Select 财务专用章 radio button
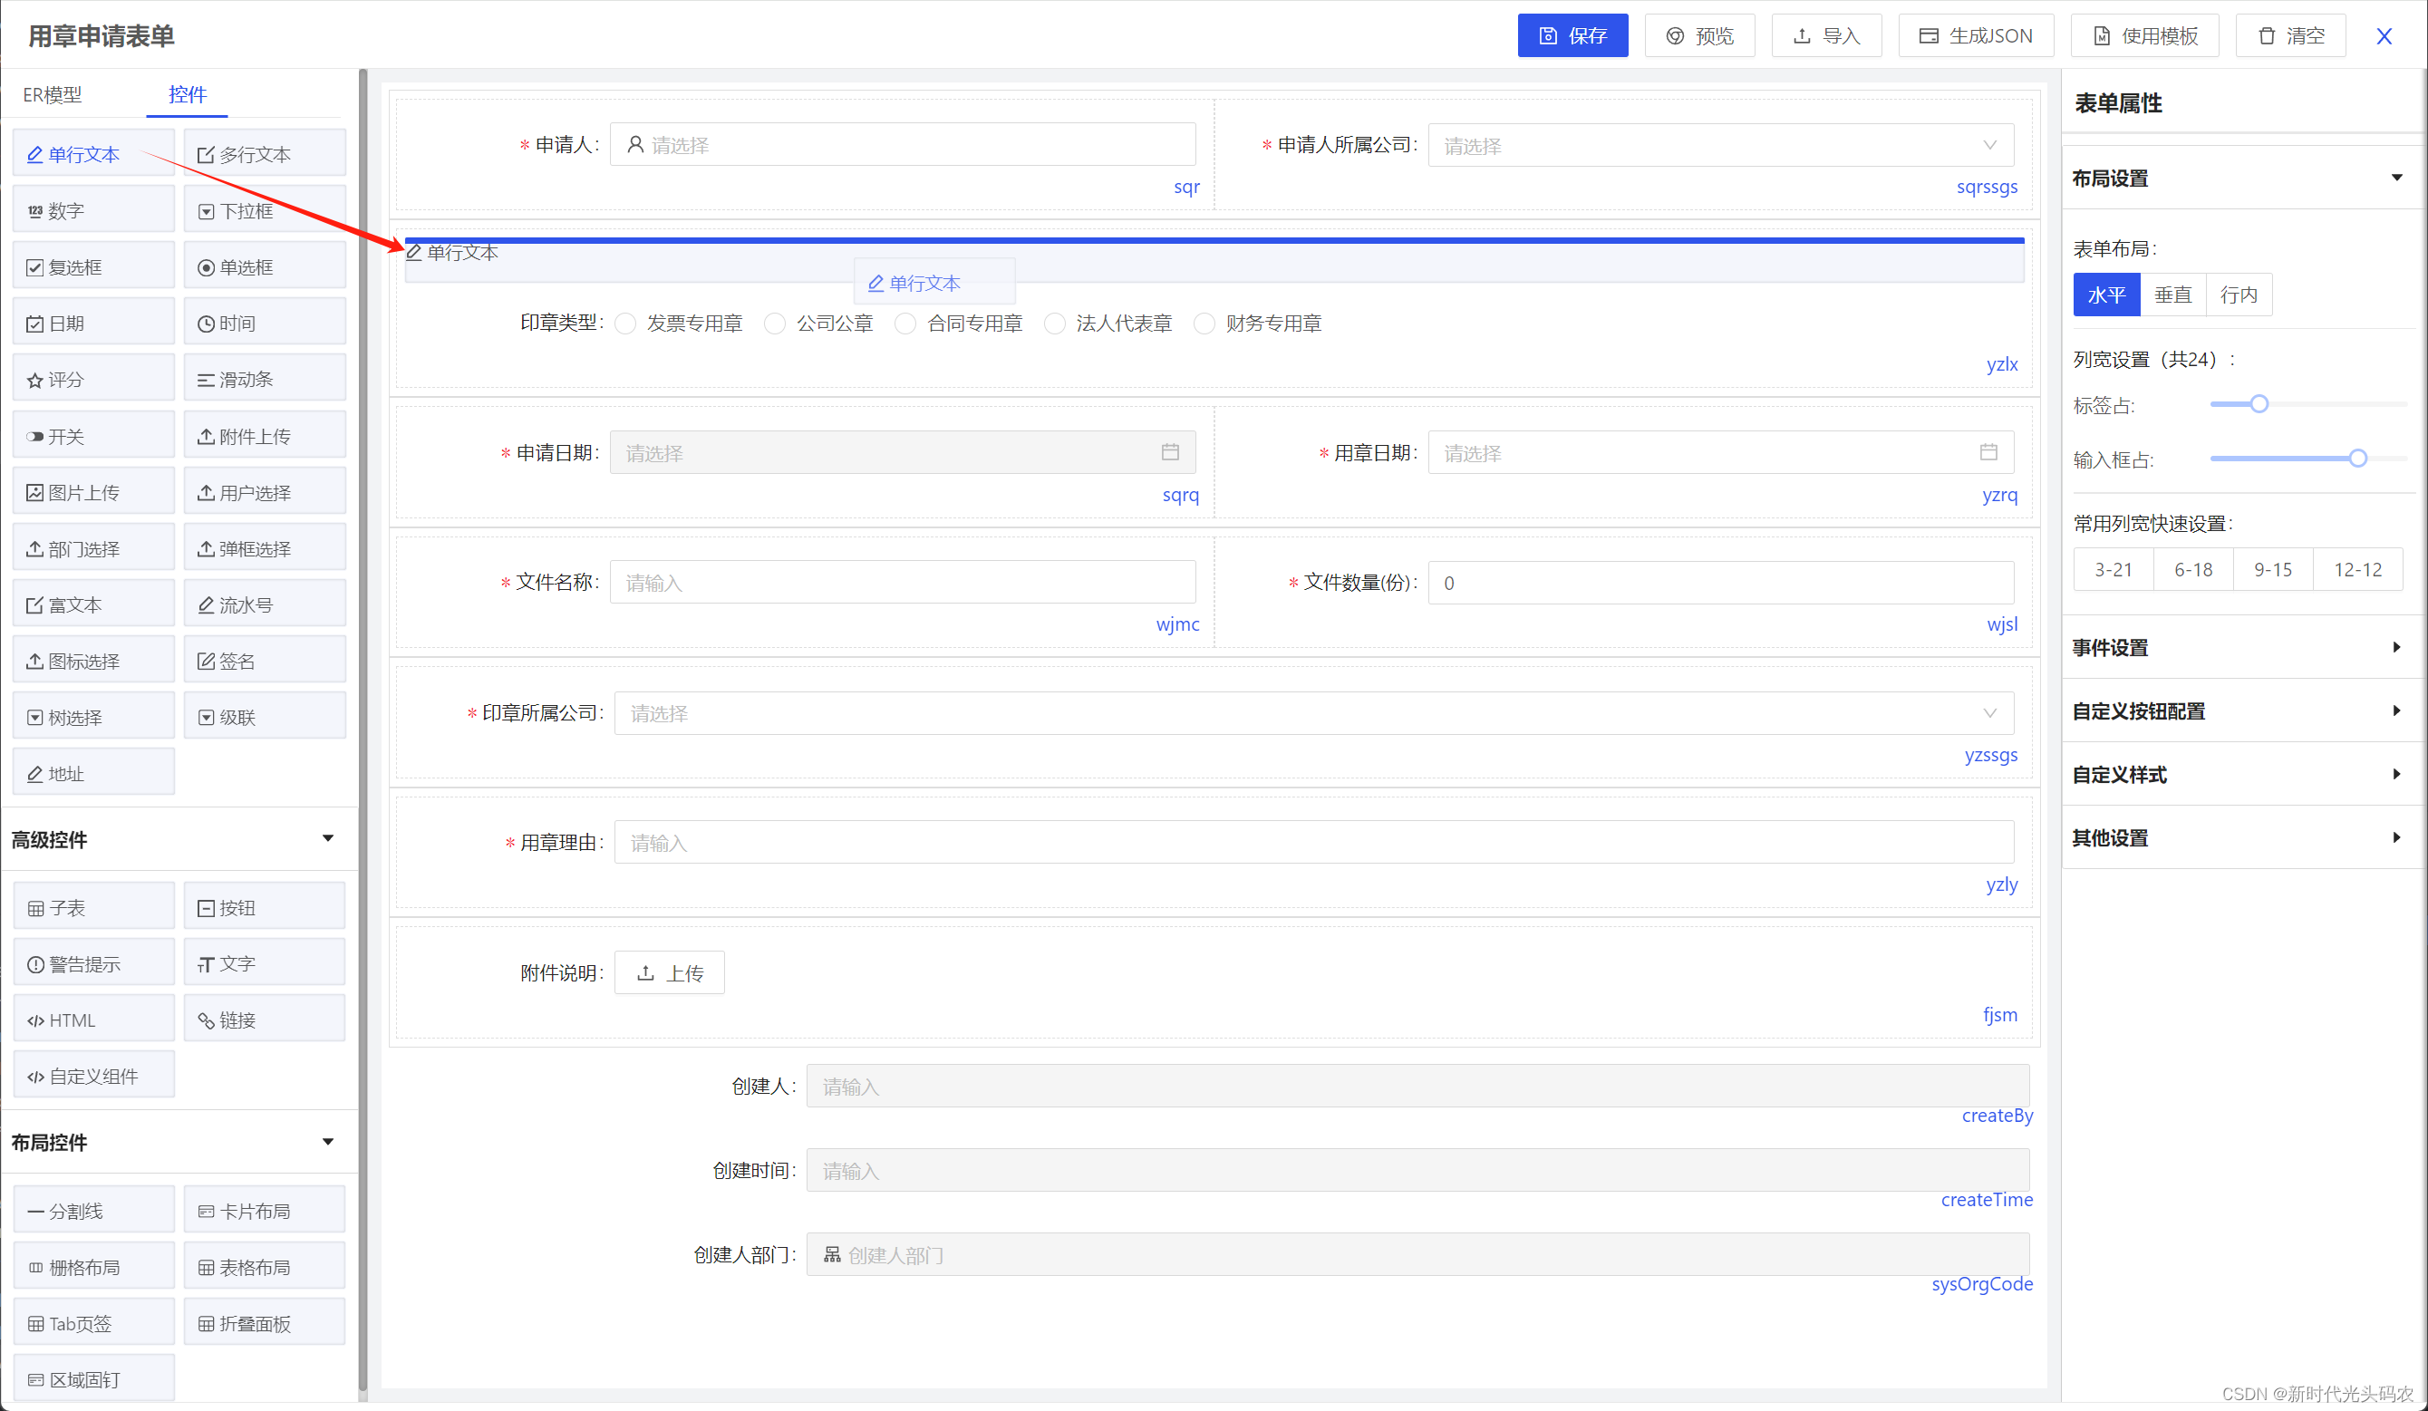This screenshot has height=1411, width=2428. (x=1204, y=324)
